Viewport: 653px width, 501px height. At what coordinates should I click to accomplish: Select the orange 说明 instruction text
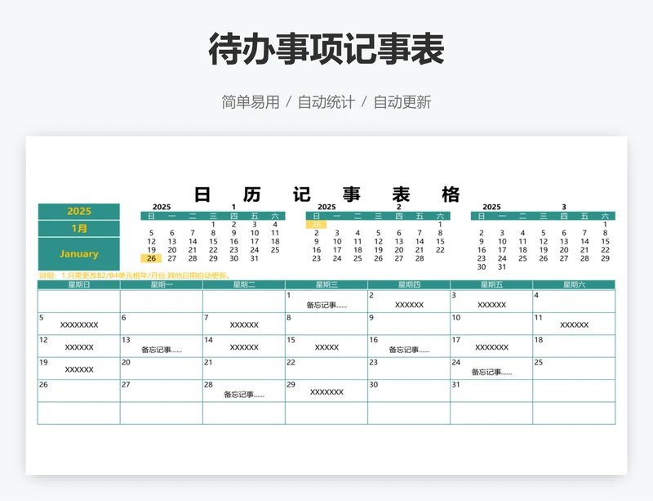coord(135,275)
